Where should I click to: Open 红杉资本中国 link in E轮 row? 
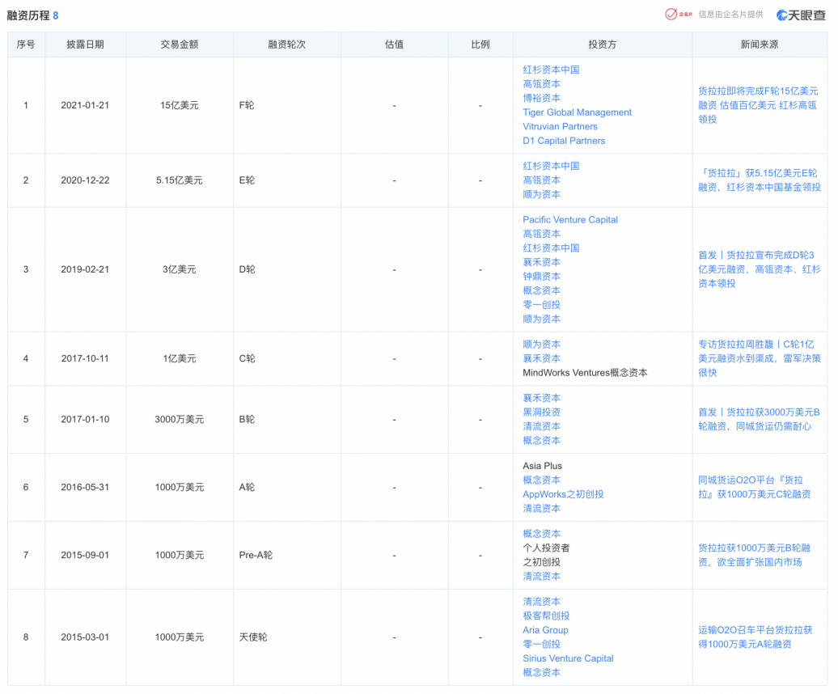point(551,166)
